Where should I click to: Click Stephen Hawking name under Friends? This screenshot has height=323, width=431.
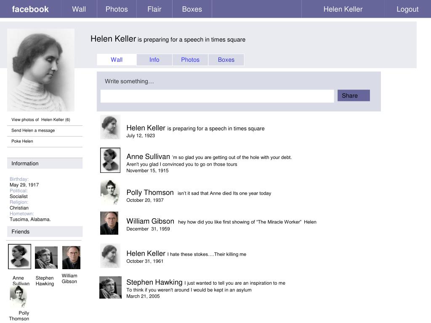(x=45, y=281)
